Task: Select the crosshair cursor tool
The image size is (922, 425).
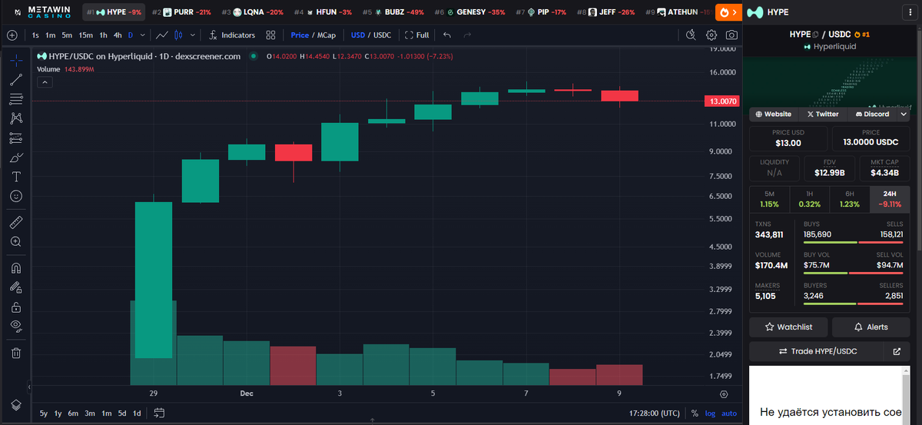Action: pyautogui.click(x=16, y=60)
